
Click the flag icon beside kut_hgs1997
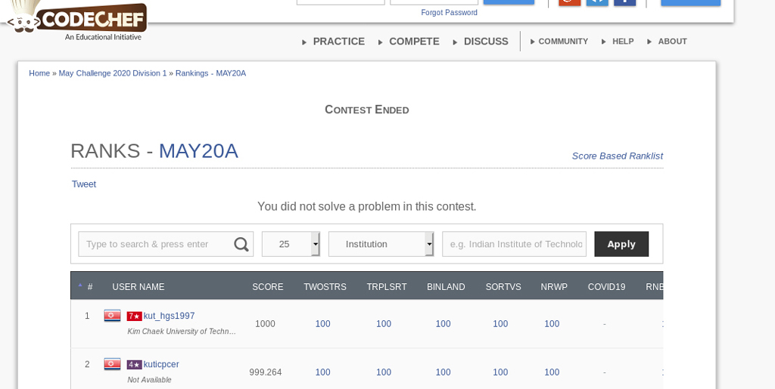pyautogui.click(x=112, y=316)
